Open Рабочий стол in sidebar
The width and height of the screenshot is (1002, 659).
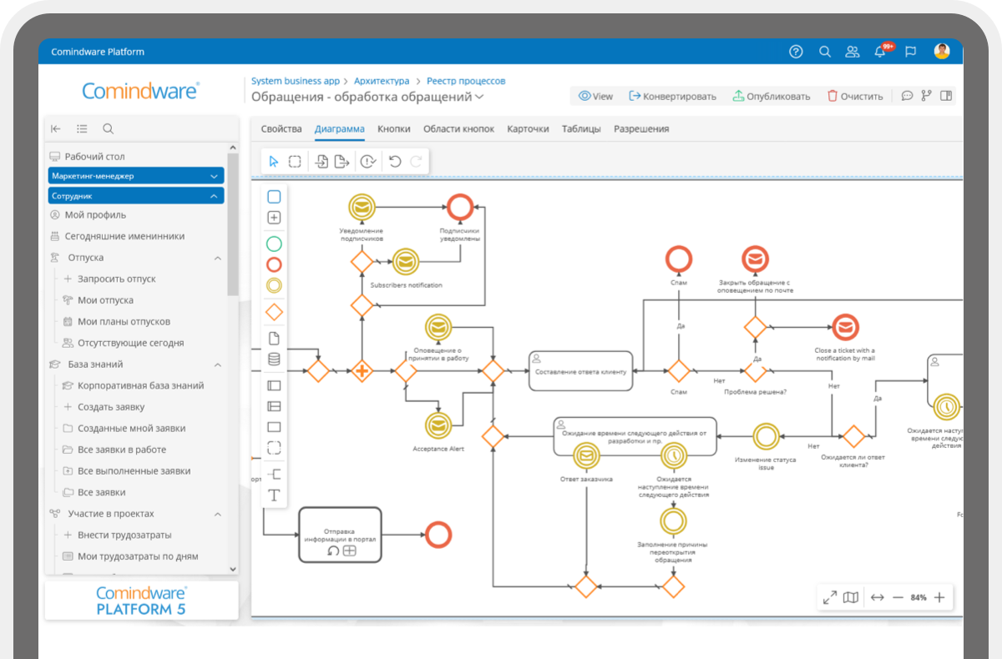(88, 156)
